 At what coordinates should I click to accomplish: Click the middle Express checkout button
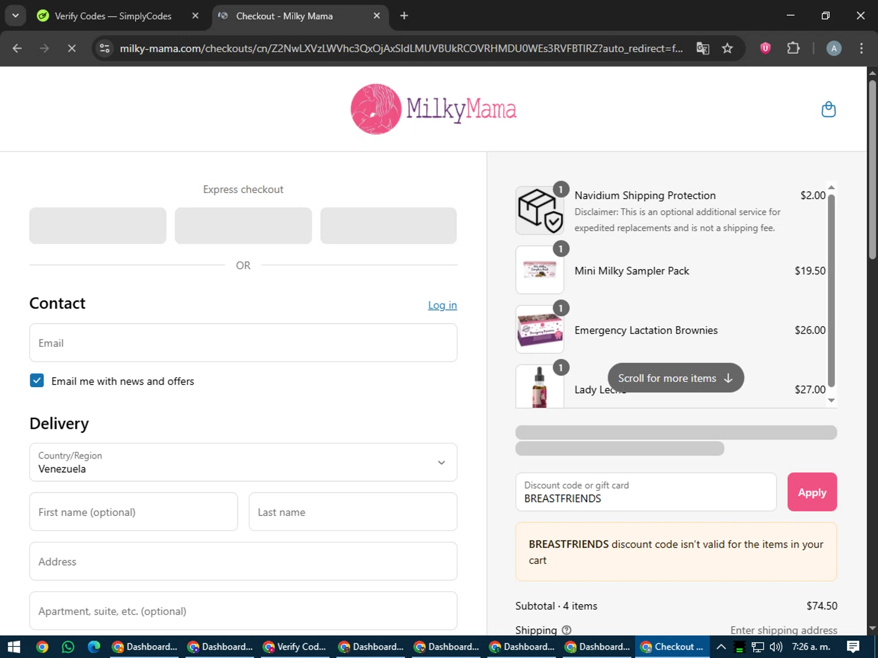point(243,226)
